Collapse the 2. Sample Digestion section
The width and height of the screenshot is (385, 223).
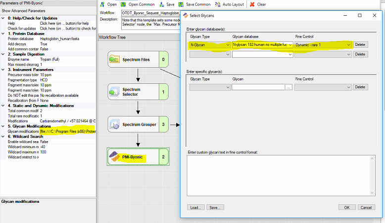[3, 54]
